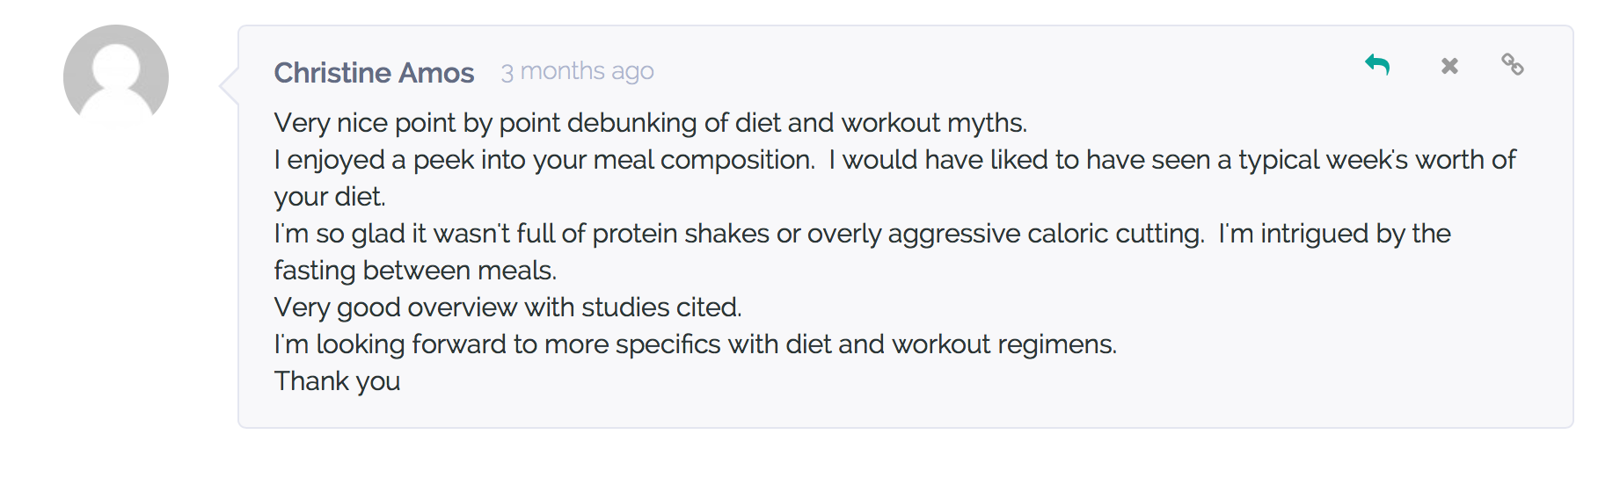The width and height of the screenshot is (1620, 485).
Task: Click the phrase "I'm intrigued by the"
Action: click(1334, 234)
